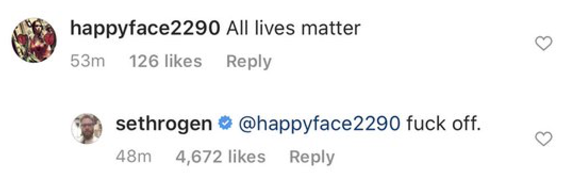Go to the sethrogen username profile
The image size is (581, 195).
pyautogui.click(x=164, y=124)
